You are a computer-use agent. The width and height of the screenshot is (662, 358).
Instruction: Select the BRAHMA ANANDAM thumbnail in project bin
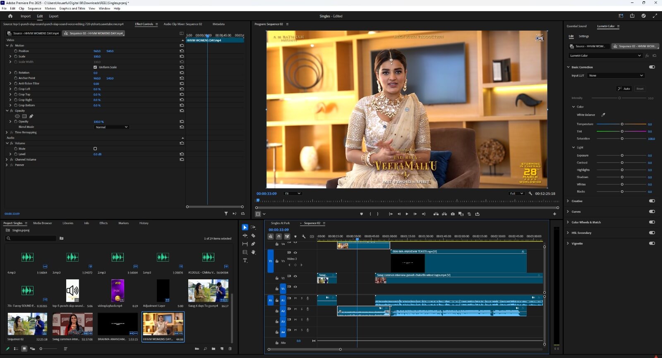pyautogui.click(x=118, y=324)
